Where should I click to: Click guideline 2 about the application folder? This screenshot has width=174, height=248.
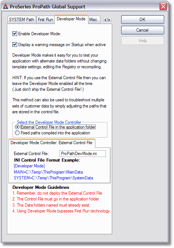click(56, 199)
